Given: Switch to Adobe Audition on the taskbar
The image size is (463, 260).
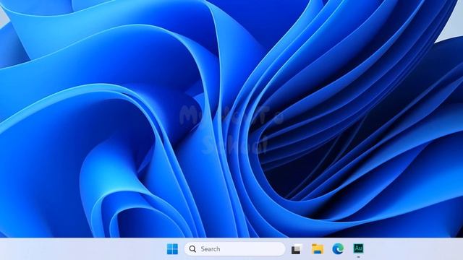Looking at the screenshot, I should (358, 248).
